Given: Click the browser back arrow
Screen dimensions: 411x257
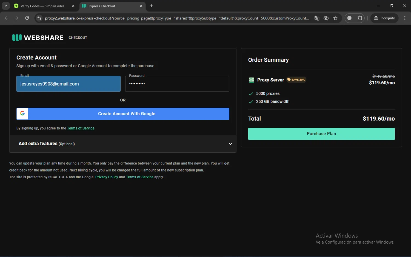Looking at the screenshot, I should tap(7, 18).
